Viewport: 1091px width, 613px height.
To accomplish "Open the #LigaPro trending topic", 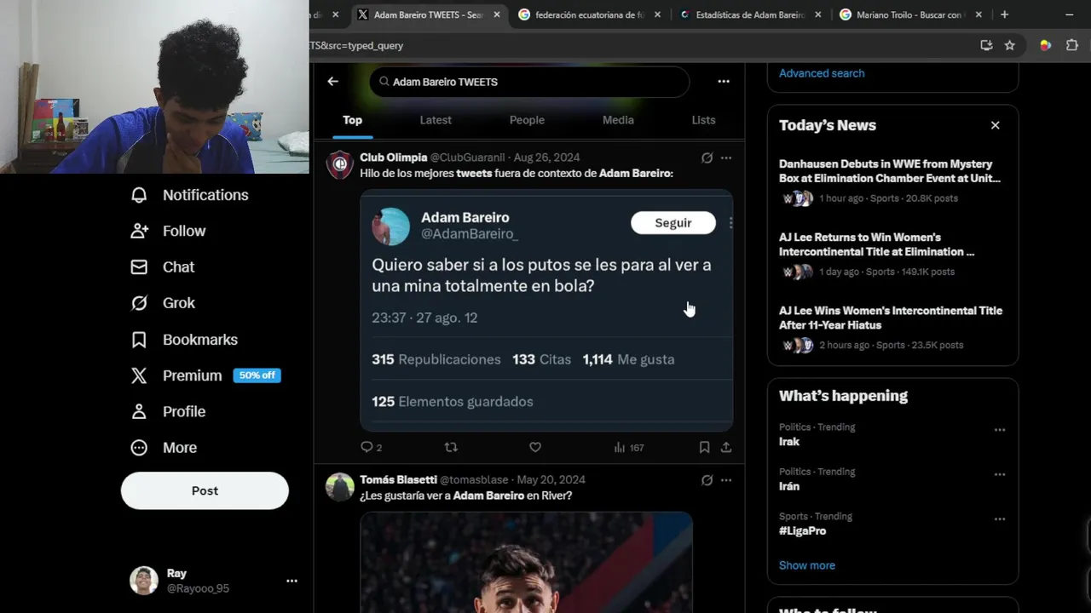I will (x=803, y=530).
